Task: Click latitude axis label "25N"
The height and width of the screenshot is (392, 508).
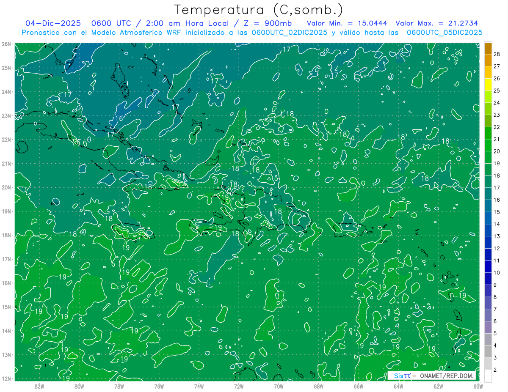Action: [6, 68]
